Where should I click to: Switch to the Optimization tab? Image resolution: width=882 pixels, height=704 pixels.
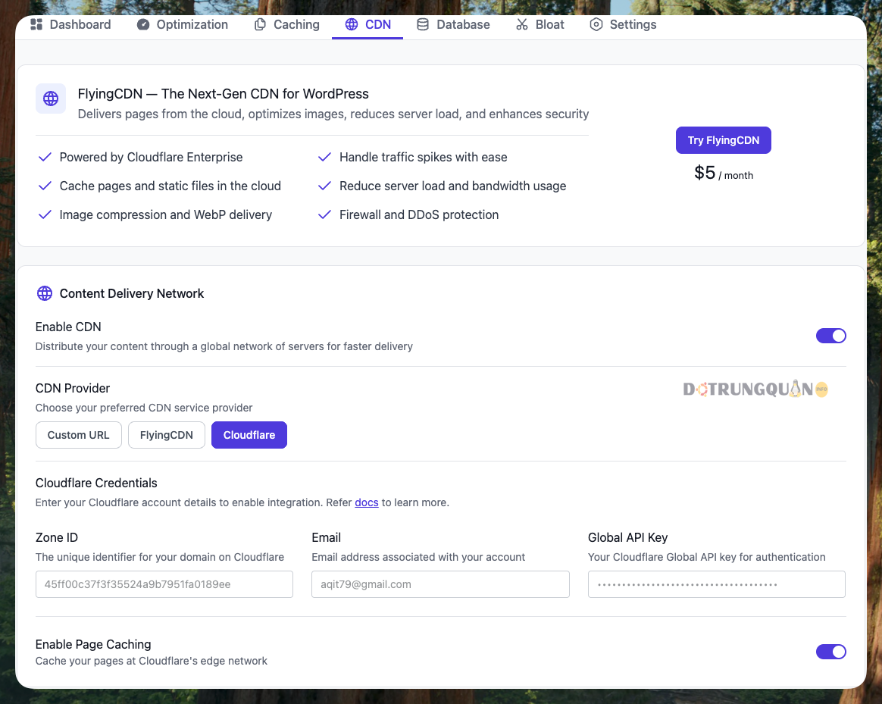pyautogui.click(x=183, y=24)
